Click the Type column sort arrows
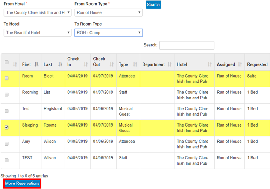The width and height of the screenshot is (270, 189). [134, 65]
